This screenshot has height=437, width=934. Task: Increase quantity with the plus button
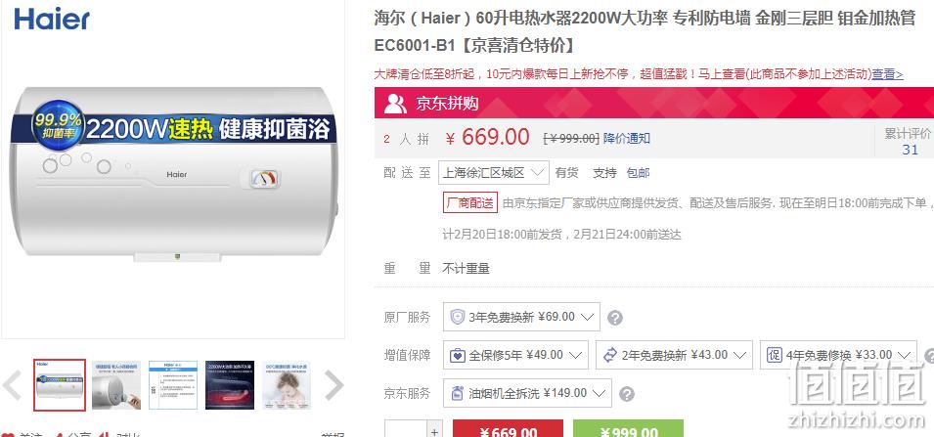pos(434,431)
